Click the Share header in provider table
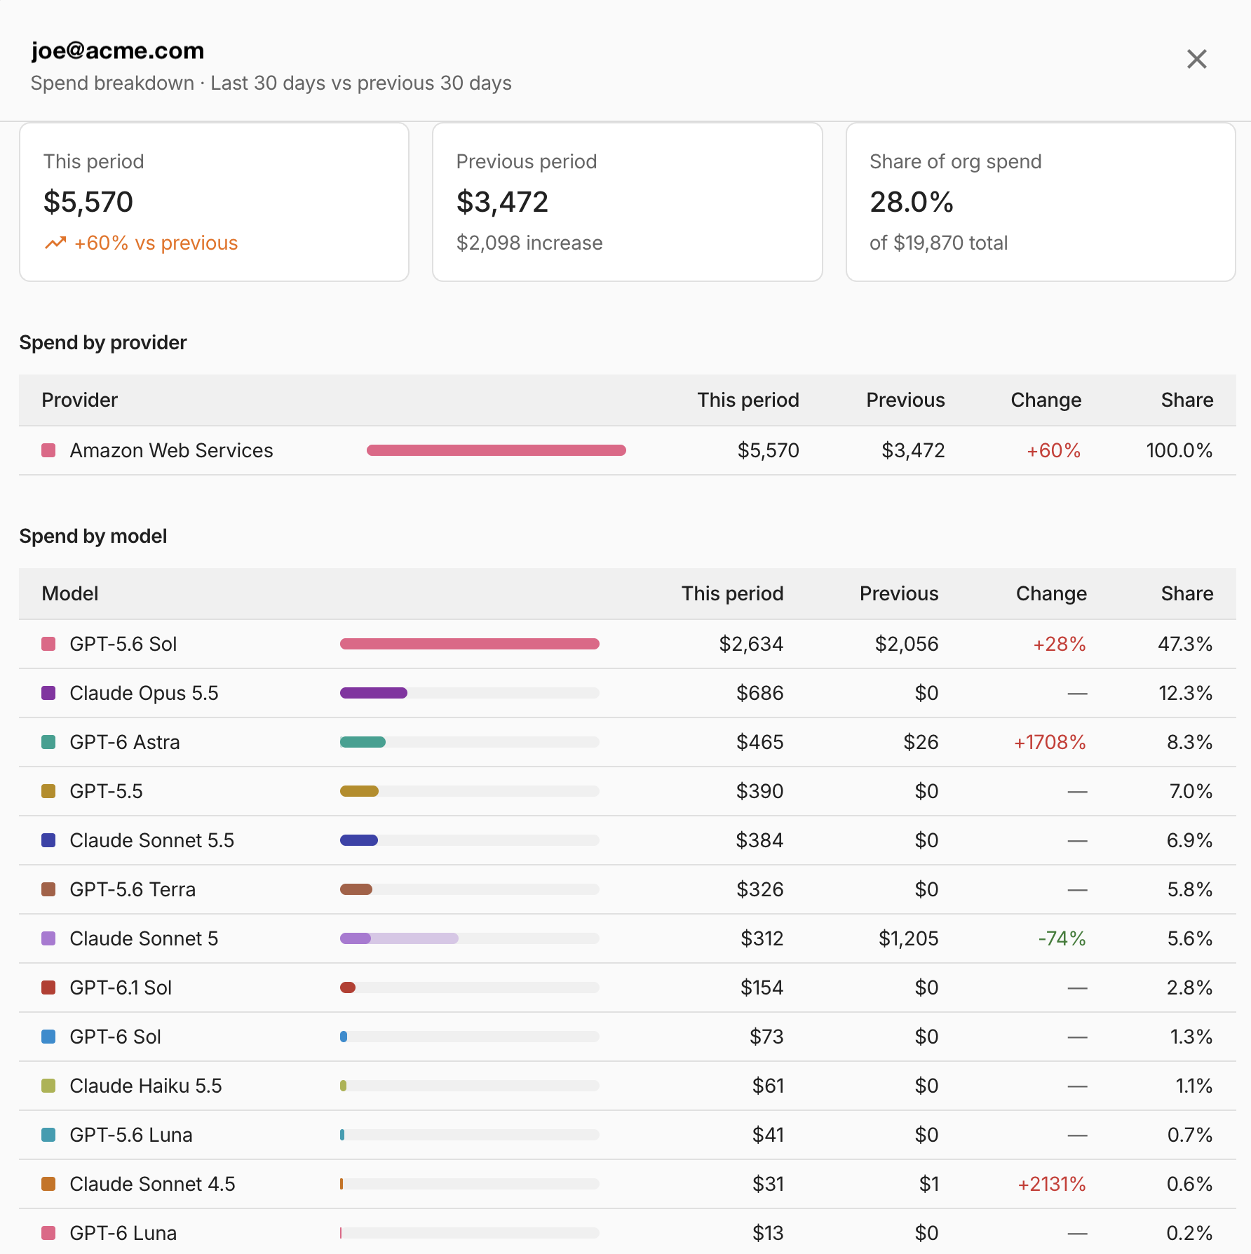The image size is (1251, 1254). click(x=1187, y=400)
